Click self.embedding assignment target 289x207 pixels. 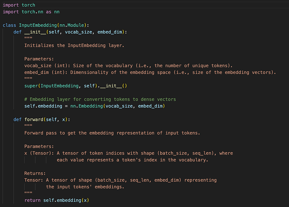tap(43, 106)
